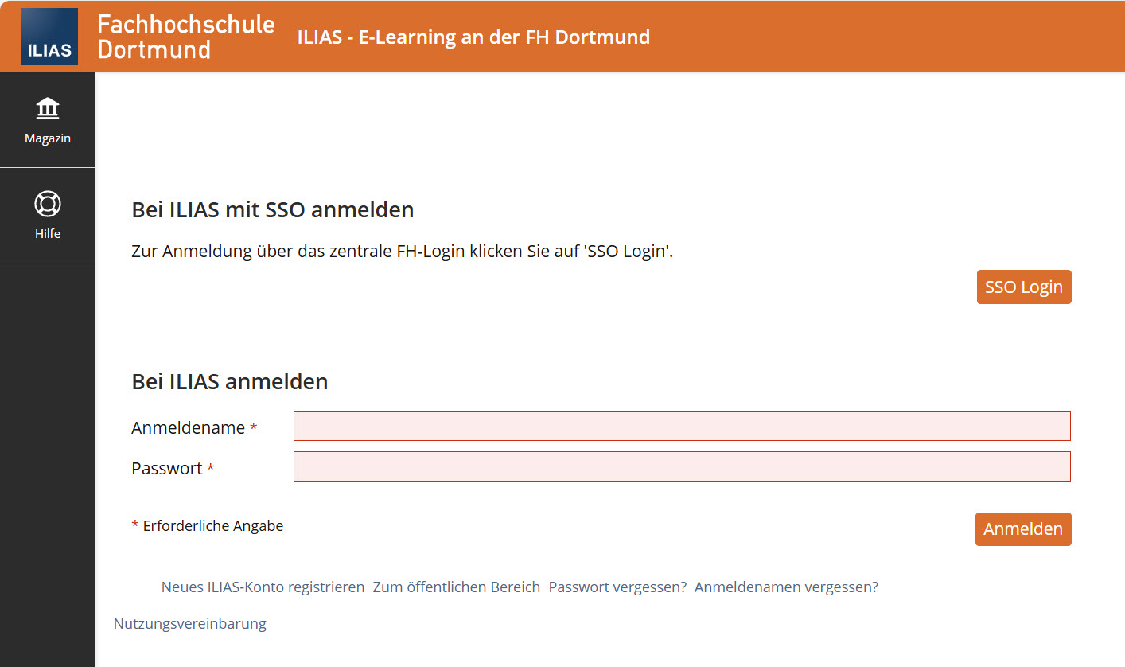Select the ILIAS logo in the header
The height and width of the screenshot is (667, 1125).
click(49, 36)
